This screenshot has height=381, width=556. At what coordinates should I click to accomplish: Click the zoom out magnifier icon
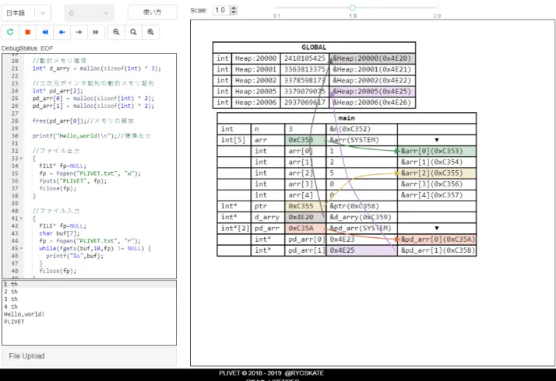(116, 32)
